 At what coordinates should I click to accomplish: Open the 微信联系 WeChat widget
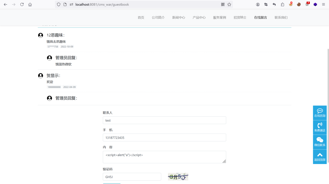coord(320,142)
